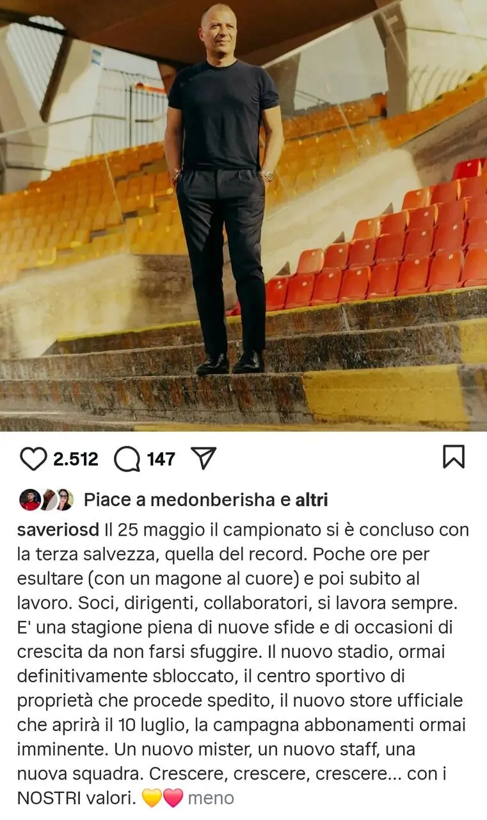Screen dimensions: 487x820
Task: Open the saveriosd username profile
Action: [x=58, y=530]
